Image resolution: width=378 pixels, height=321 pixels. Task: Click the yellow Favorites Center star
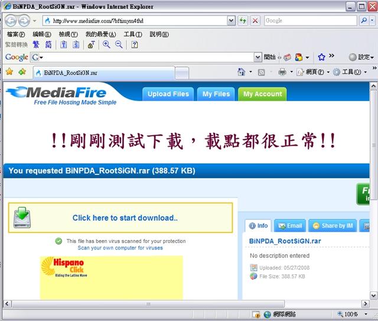pos(9,72)
